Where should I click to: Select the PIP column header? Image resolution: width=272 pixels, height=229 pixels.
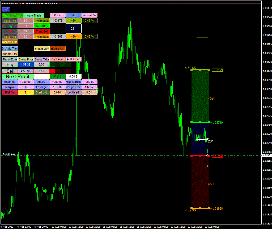(x=73, y=15)
